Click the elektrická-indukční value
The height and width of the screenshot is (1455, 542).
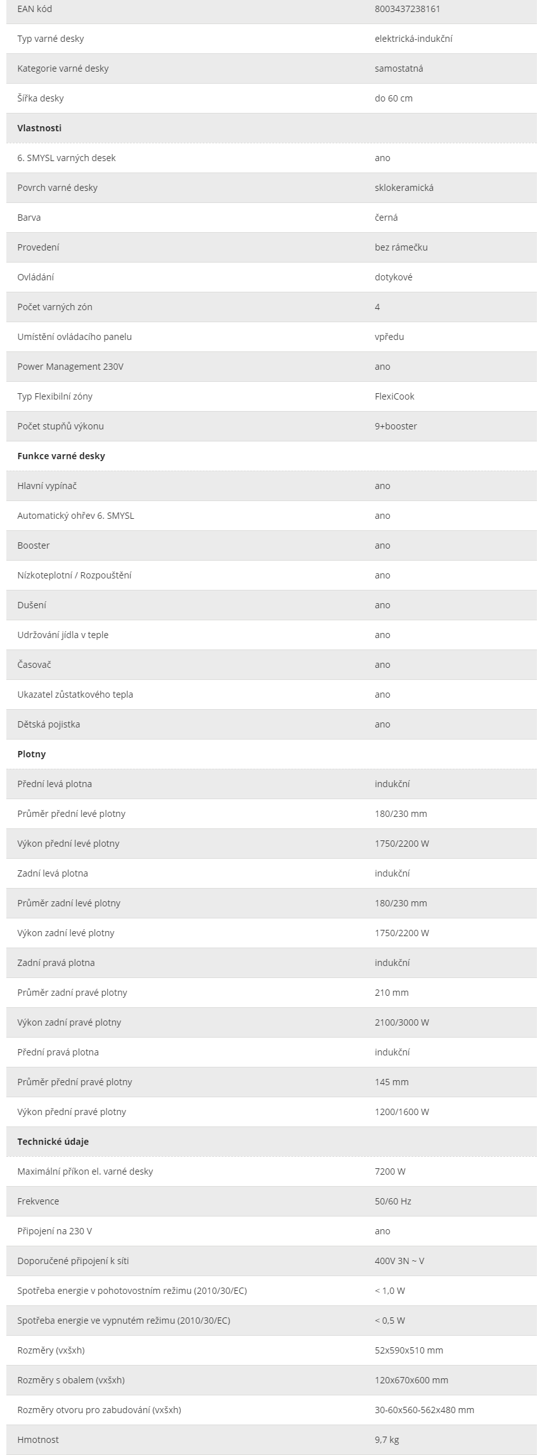413,39
